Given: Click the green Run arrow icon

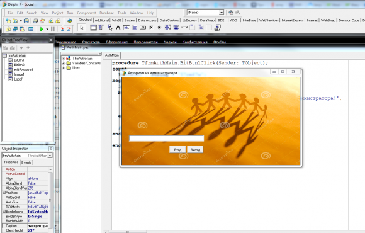Looking at the screenshot, I should coord(42,29).
